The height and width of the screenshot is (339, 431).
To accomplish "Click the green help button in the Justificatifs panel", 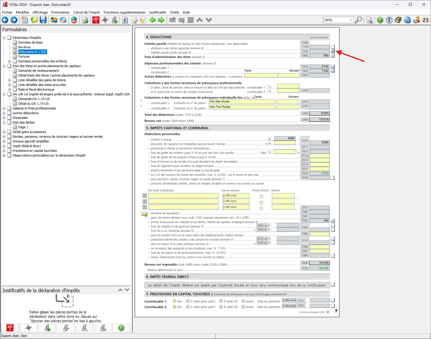I will coord(121,328).
